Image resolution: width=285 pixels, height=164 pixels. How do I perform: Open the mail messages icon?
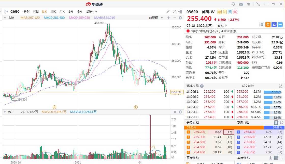point(241,4)
